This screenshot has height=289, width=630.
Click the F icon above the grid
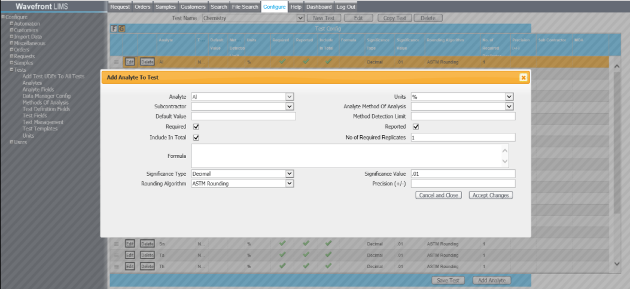click(x=114, y=29)
